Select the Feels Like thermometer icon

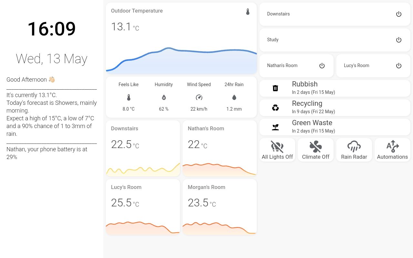[x=128, y=97]
